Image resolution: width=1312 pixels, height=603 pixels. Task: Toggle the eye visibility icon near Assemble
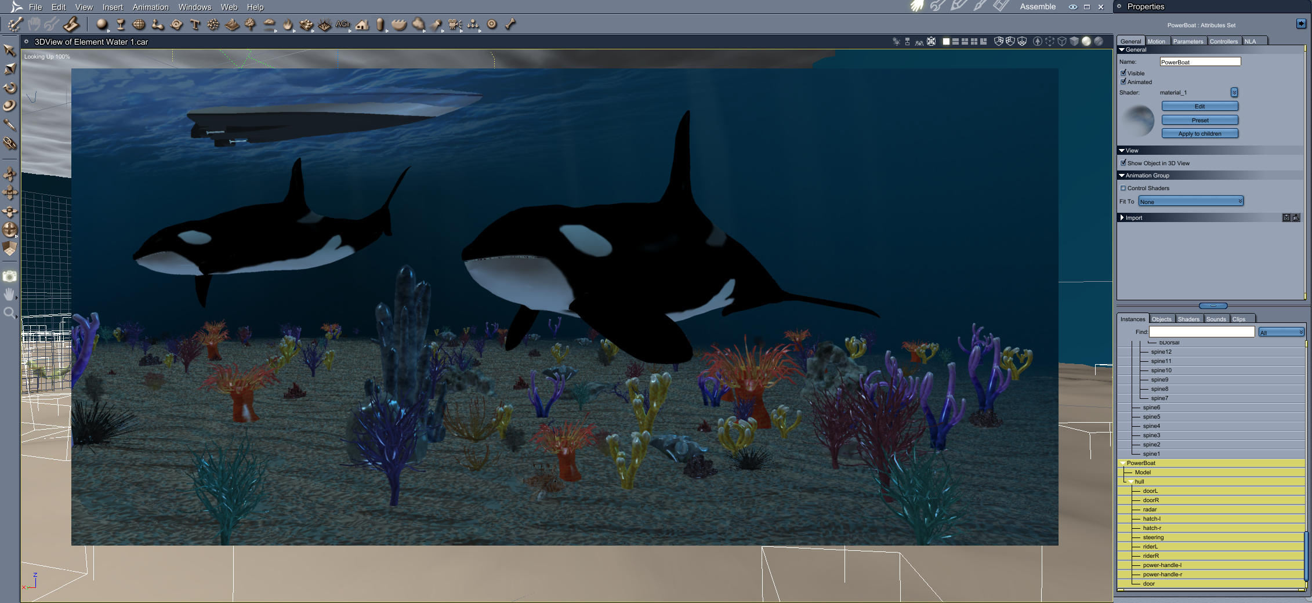coord(1073,7)
